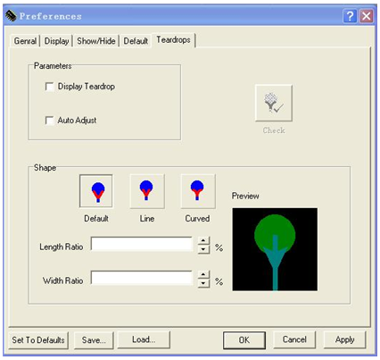Click the teardrop Preview image
Image resolution: width=380 pixels, height=360 pixels.
coord(275,249)
